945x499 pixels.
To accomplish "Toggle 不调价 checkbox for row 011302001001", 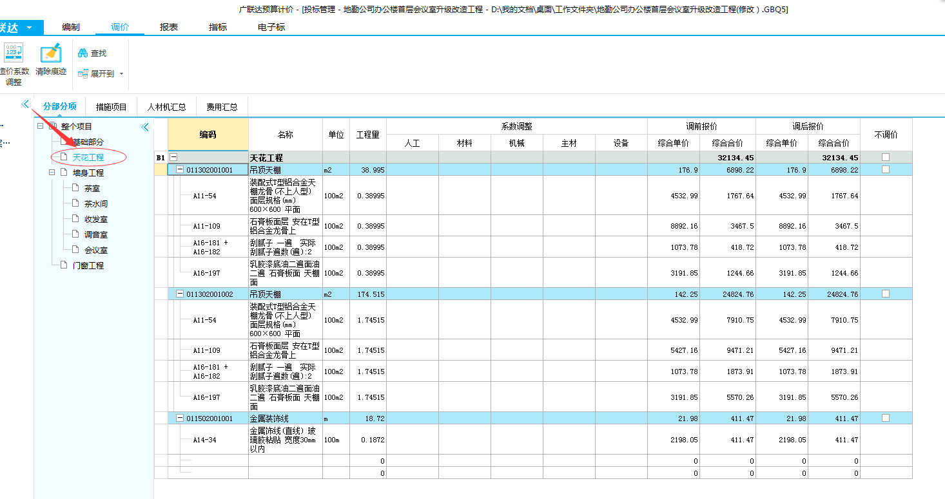I will (886, 169).
